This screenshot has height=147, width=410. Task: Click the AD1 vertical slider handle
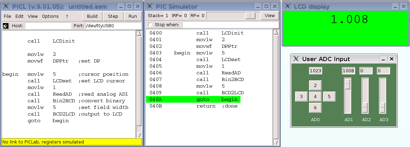click(348, 84)
